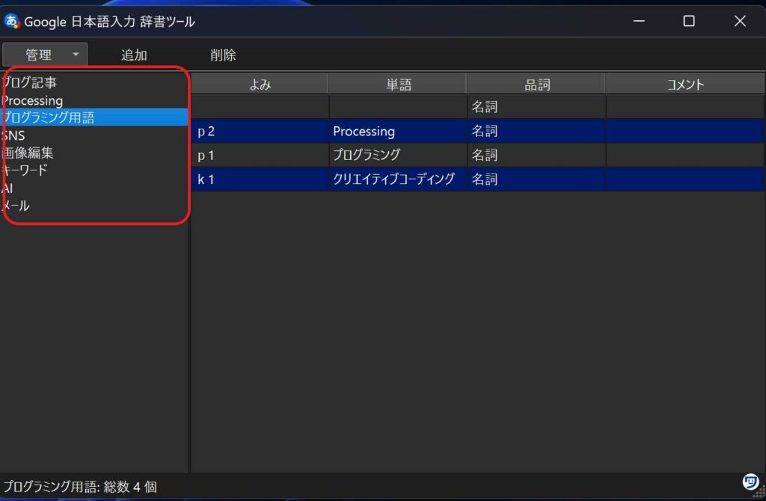Sort by the よみ column header

pos(260,84)
